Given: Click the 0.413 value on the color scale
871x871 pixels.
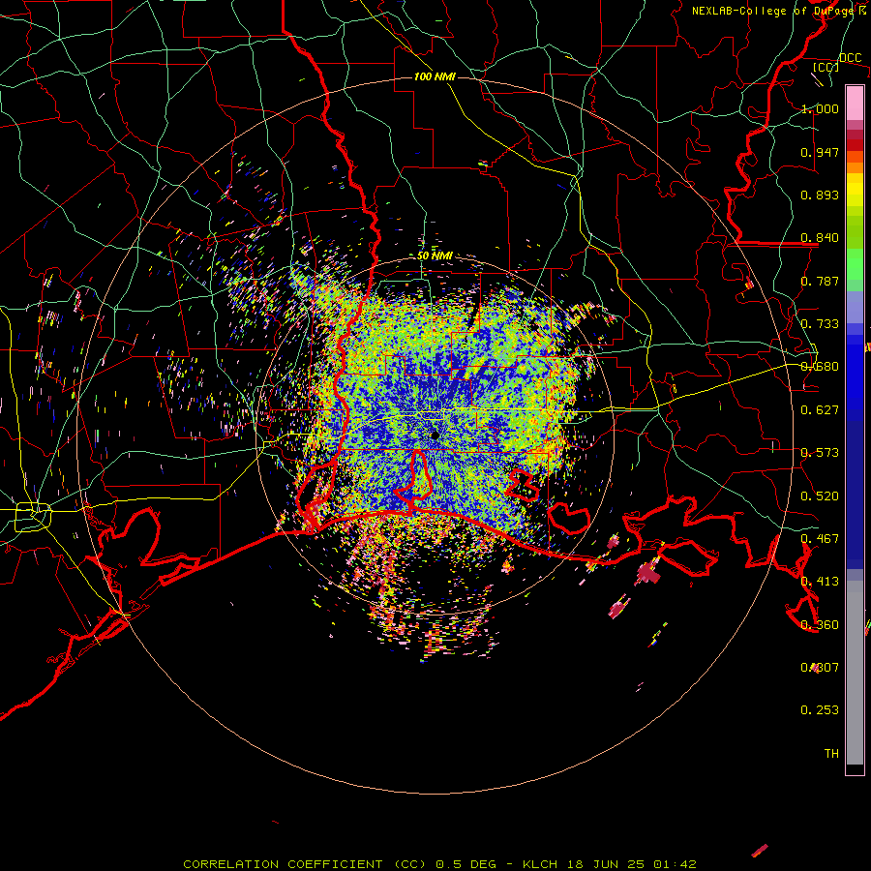Looking at the screenshot, I should (x=820, y=582).
